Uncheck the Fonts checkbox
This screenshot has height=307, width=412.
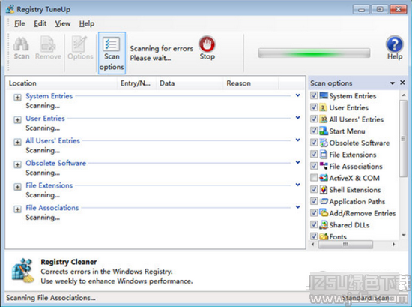point(314,236)
